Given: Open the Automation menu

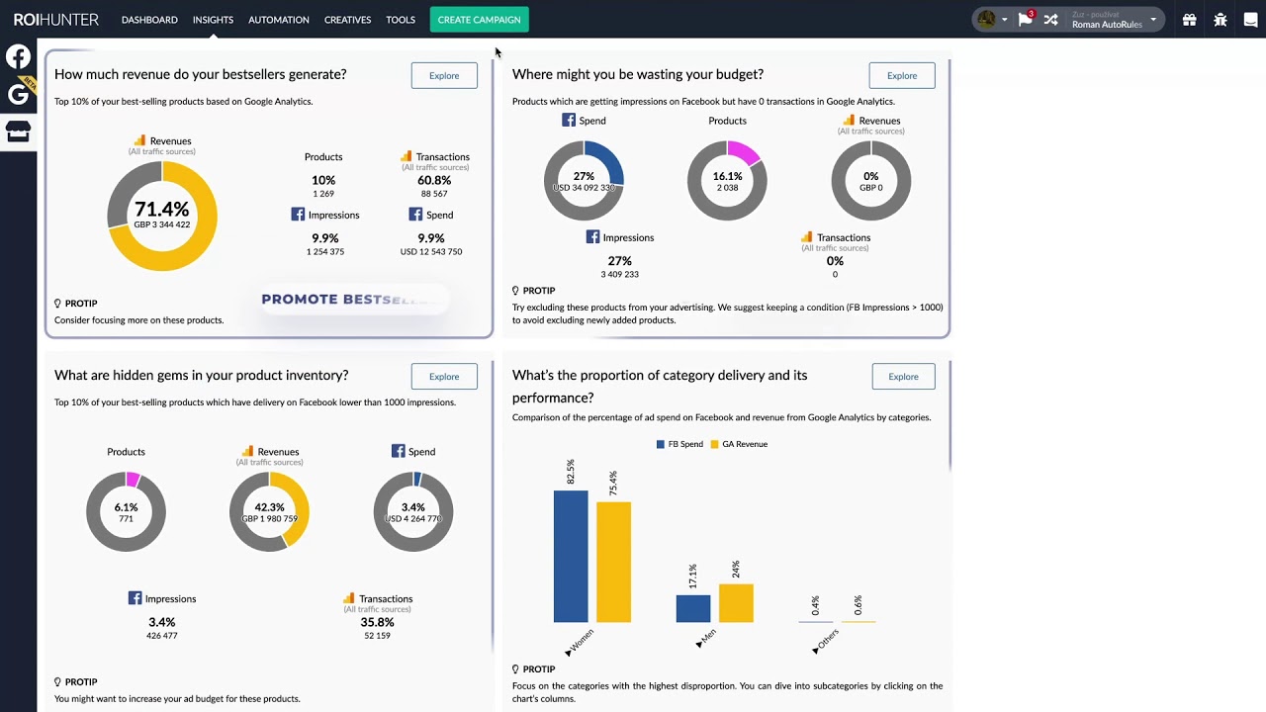Looking at the screenshot, I should pos(278,20).
